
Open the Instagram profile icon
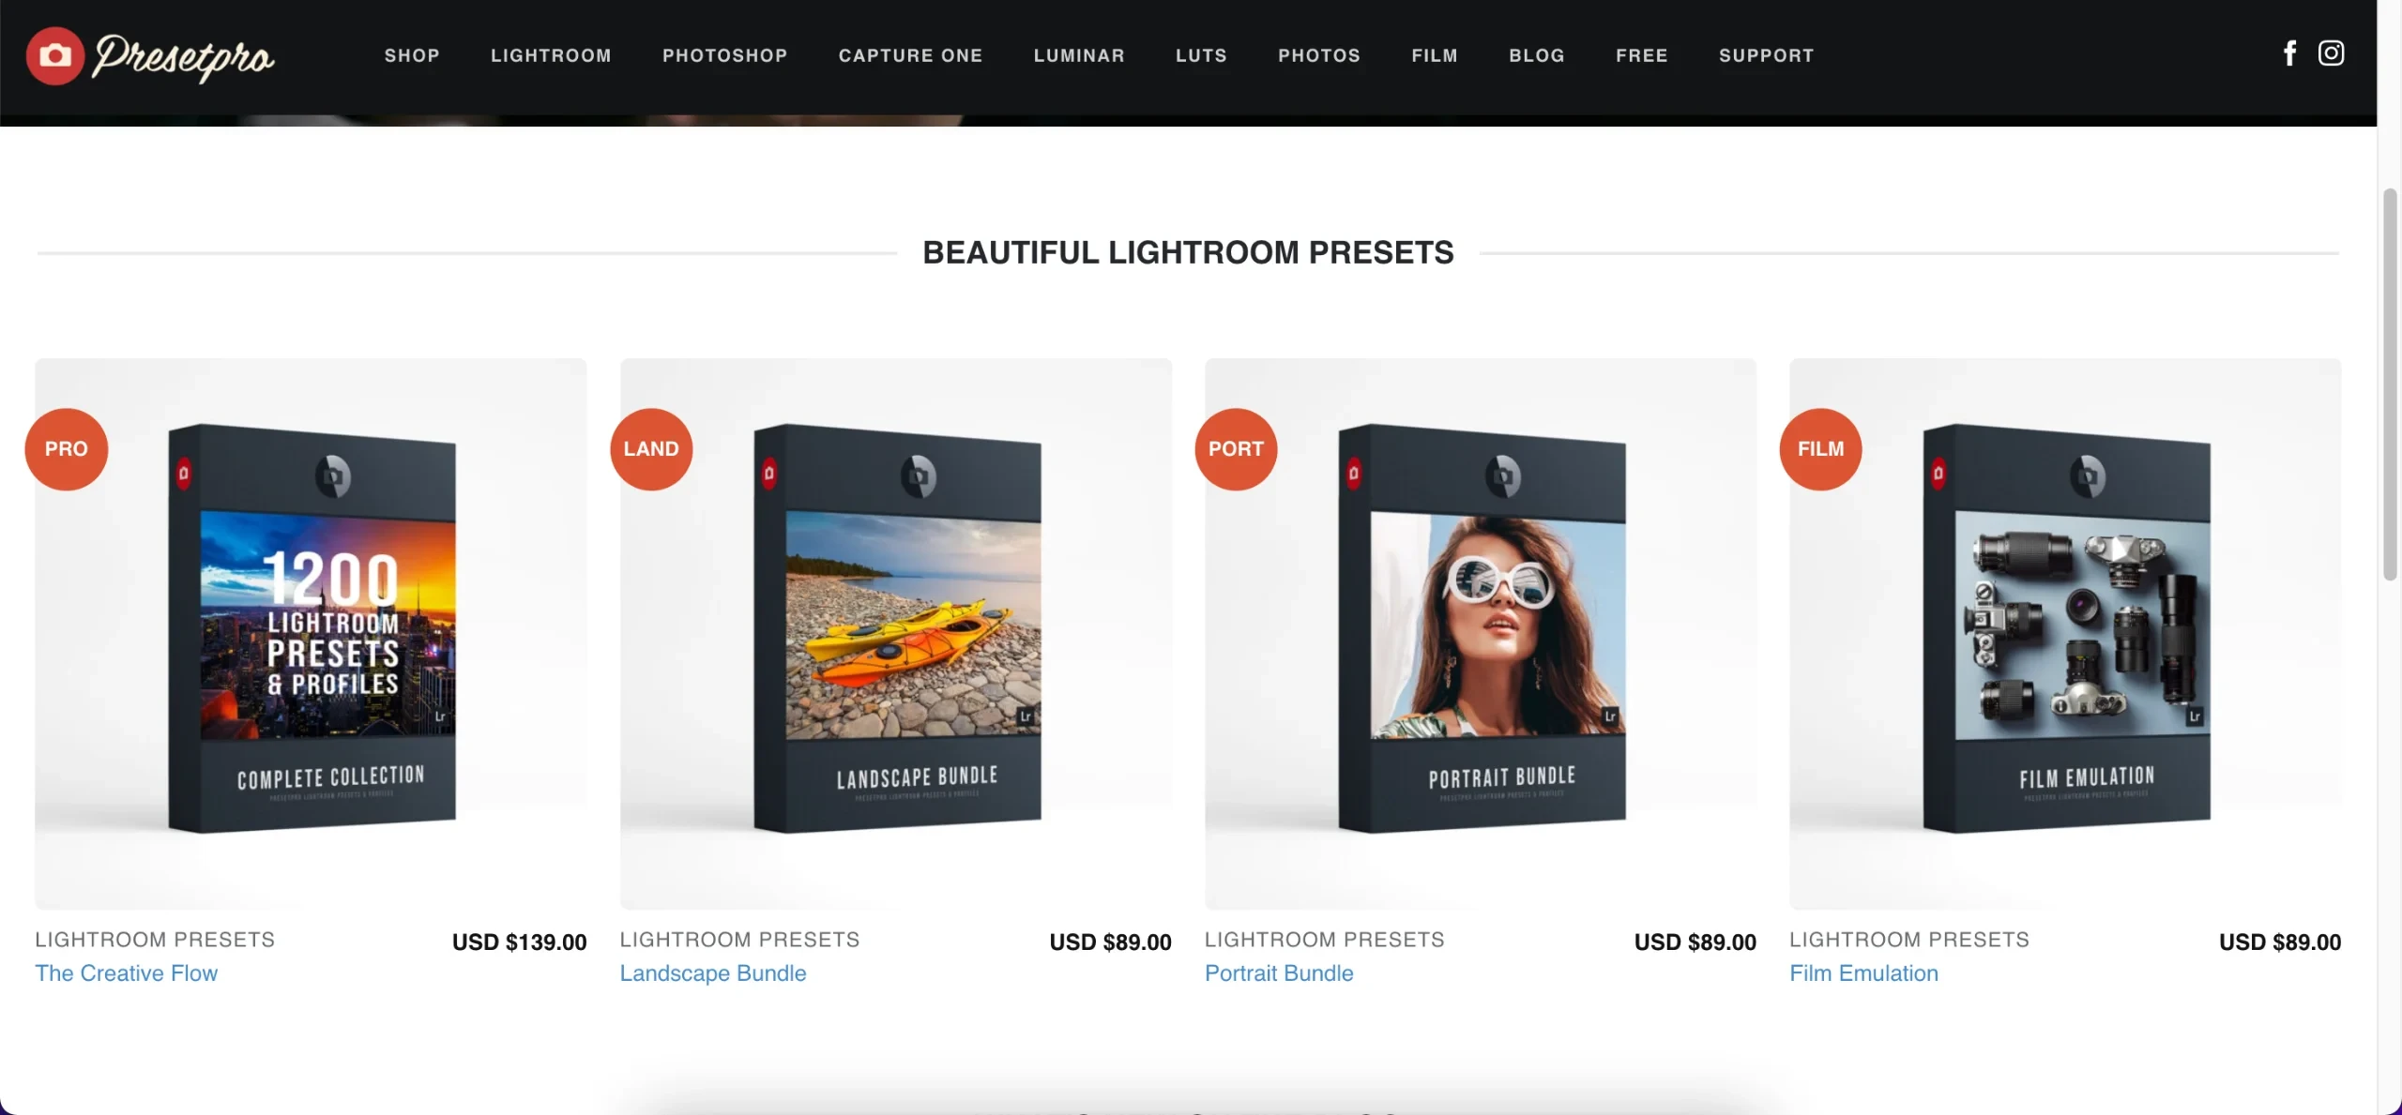coord(2331,53)
